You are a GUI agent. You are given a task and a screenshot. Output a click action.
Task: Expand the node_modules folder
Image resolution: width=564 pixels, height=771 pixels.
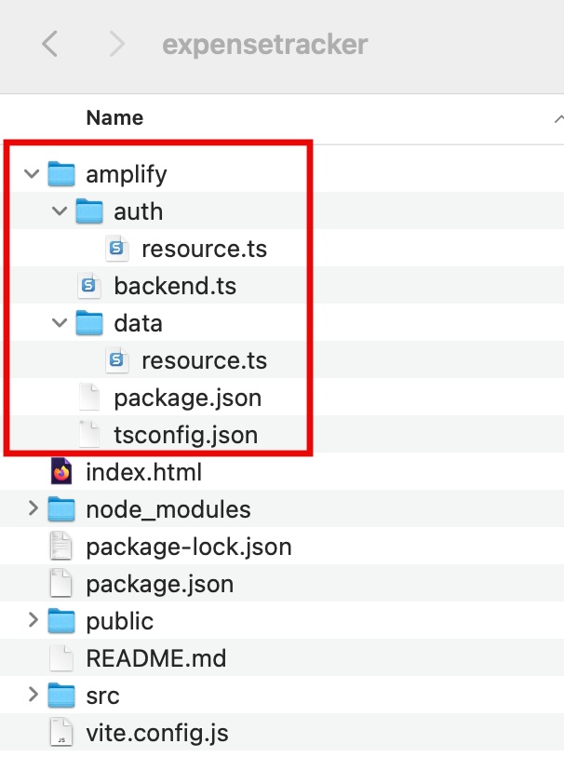click(x=33, y=508)
